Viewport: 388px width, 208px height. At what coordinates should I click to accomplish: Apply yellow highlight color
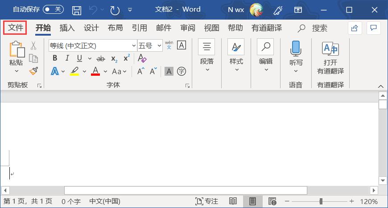pos(74,71)
